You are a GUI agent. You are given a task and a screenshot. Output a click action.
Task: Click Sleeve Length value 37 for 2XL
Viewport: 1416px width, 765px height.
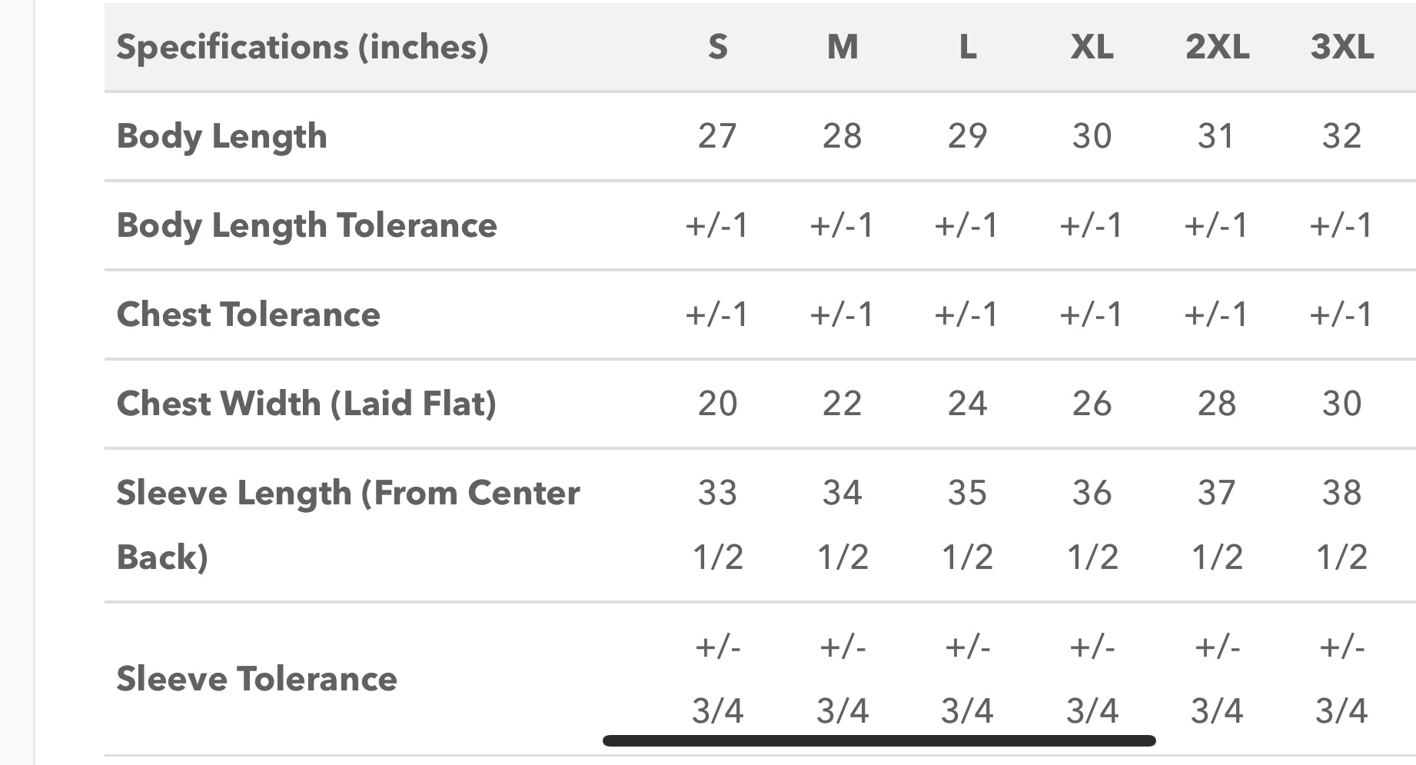pos(1217,493)
